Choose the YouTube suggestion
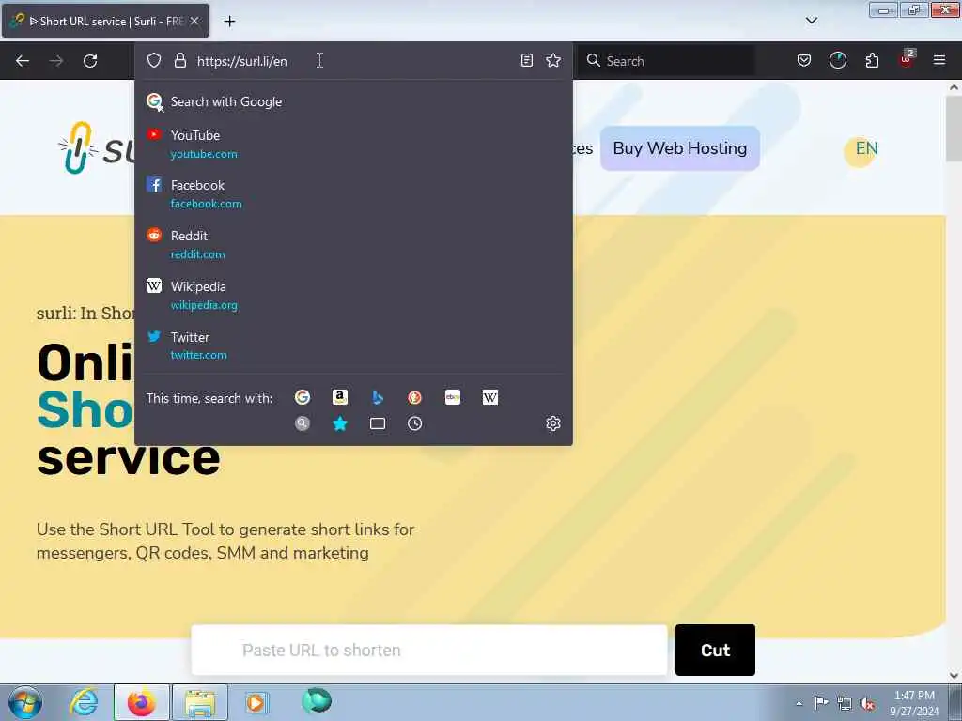 pos(353,144)
